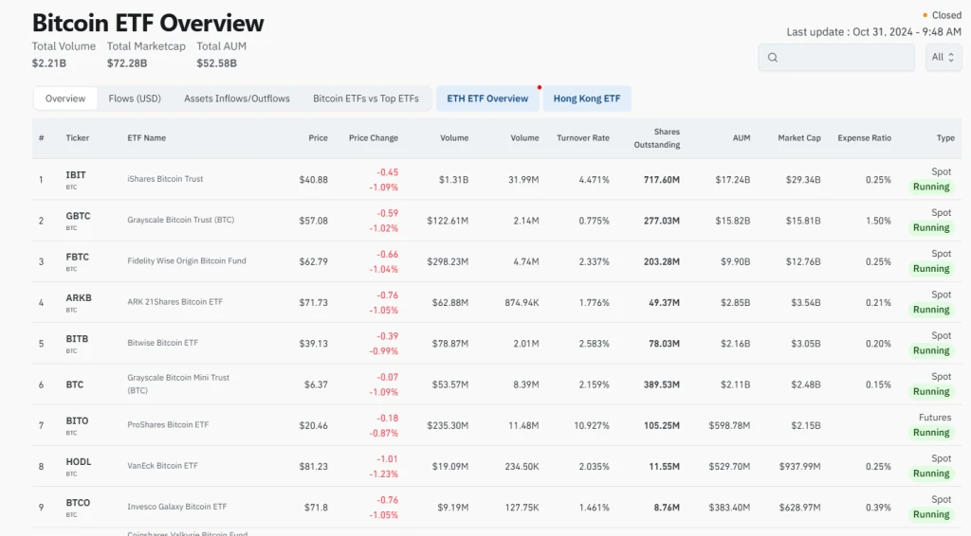Image resolution: width=971 pixels, height=536 pixels.
Task: Sort by Expense Ratio column header
Action: pyautogui.click(x=864, y=138)
